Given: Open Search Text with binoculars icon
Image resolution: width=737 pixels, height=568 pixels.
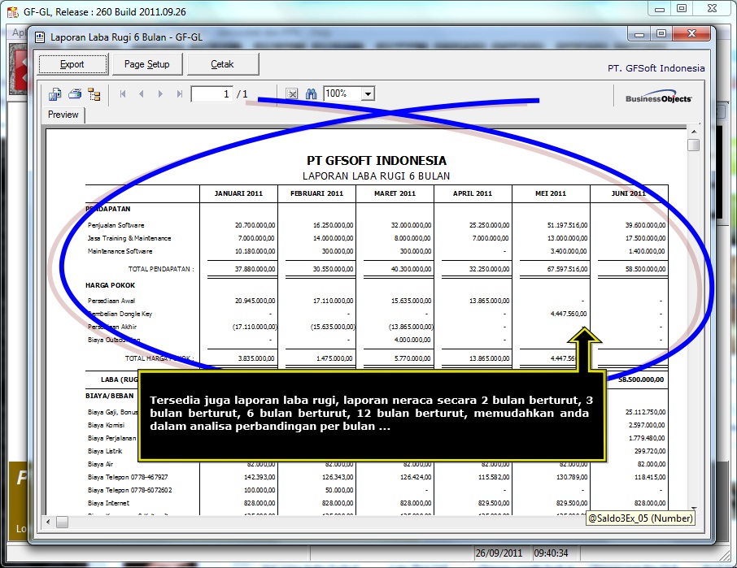Looking at the screenshot, I should (x=312, y=94).
